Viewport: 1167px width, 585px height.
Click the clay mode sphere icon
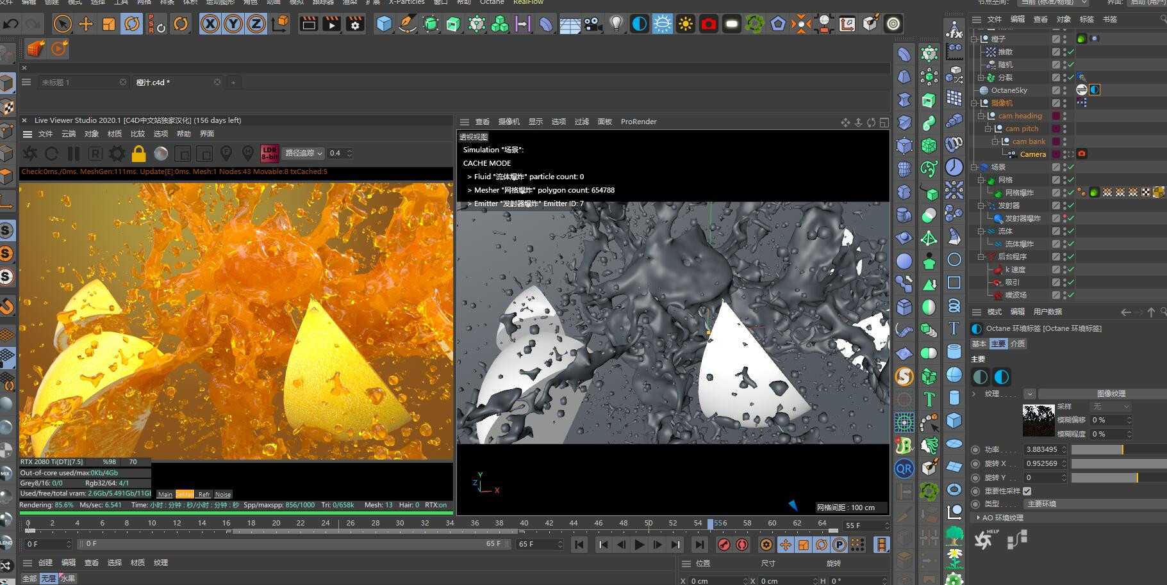(161, 153)
